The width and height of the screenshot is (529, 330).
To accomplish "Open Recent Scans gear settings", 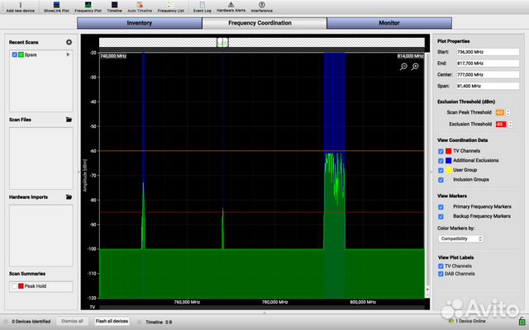I will (x=69, y=42).
